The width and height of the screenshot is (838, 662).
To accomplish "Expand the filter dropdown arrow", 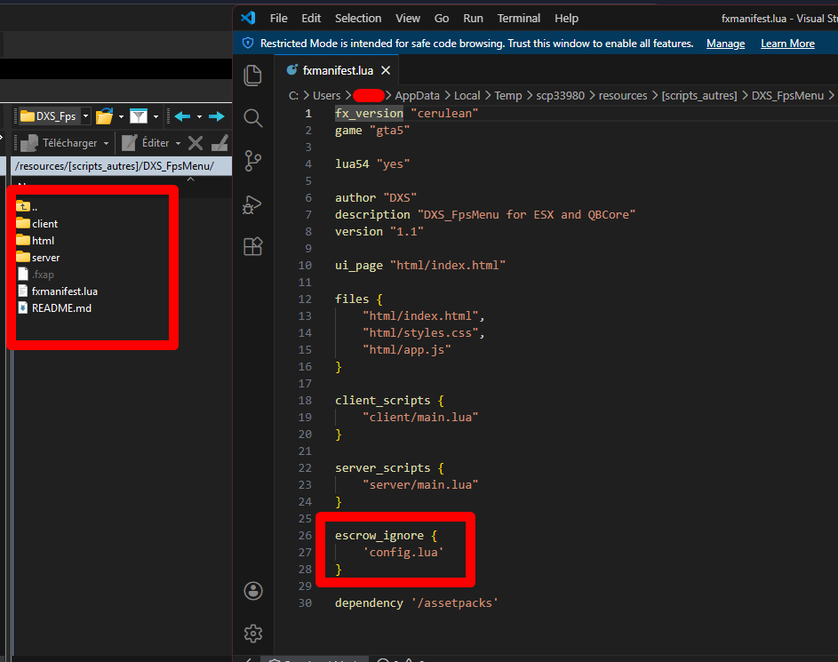I will pyautogui.click(x=156, y=116).
